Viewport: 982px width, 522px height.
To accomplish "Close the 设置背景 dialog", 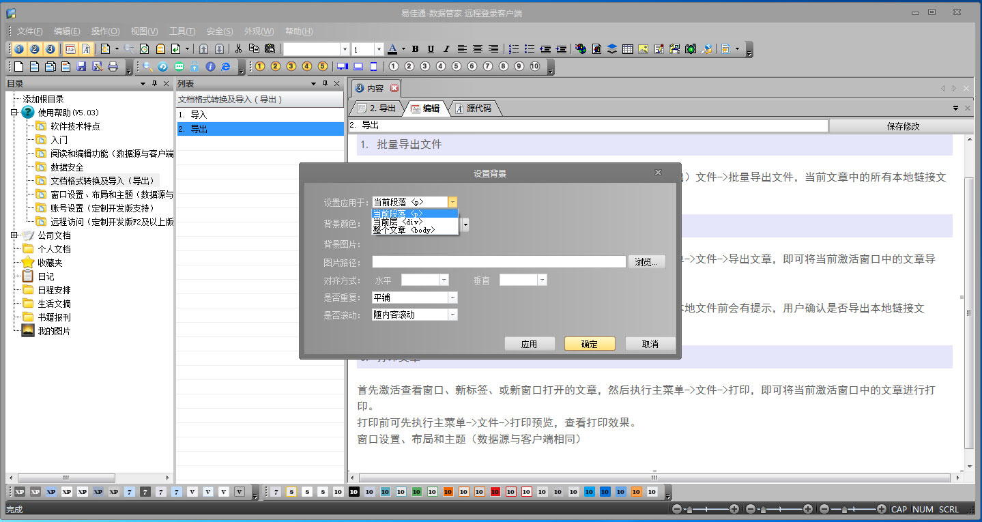I will 658,173.
